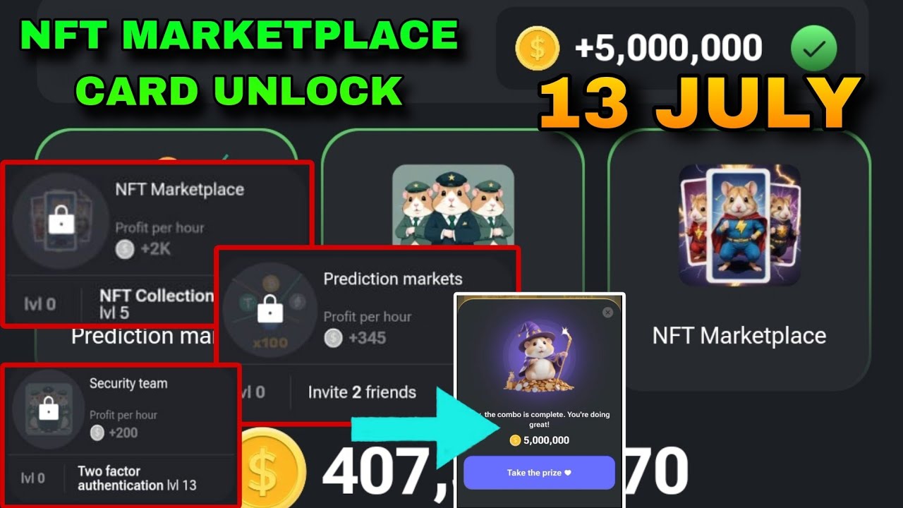Click the gold coin next to +5,000,000
Viewport: 903px width, 508px height.
[x=537, y=49]
